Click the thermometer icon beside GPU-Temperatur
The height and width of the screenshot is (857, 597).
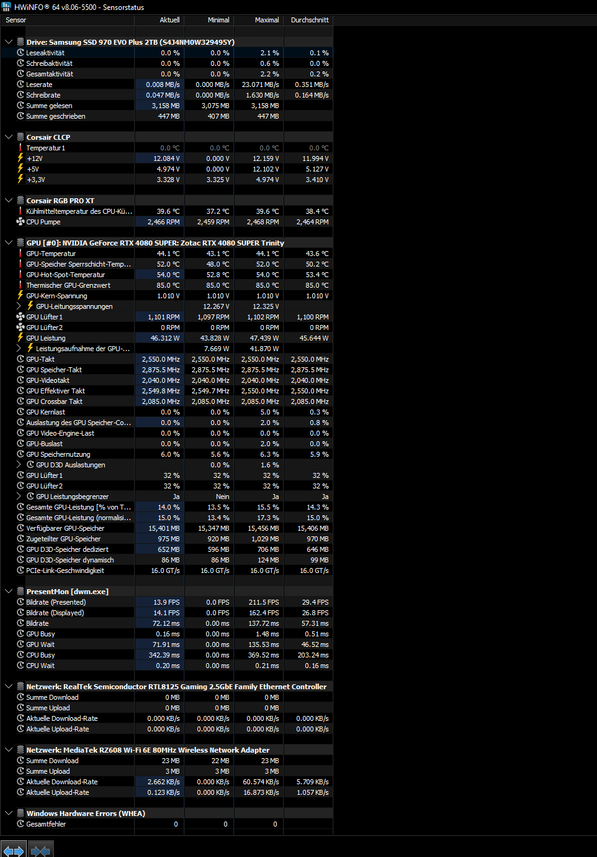[x=20, y=254]
